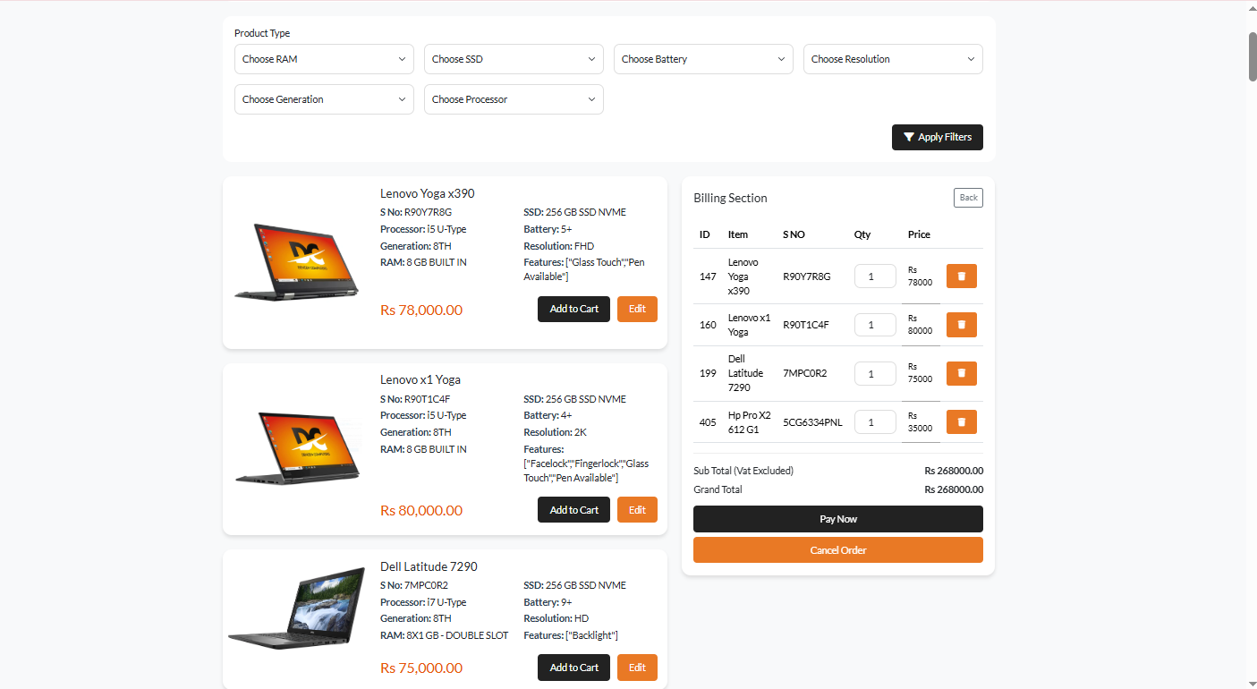Open the Choose Battery dropdown
This screenshot has width=1257, height=689.
(x=703, y=59)
